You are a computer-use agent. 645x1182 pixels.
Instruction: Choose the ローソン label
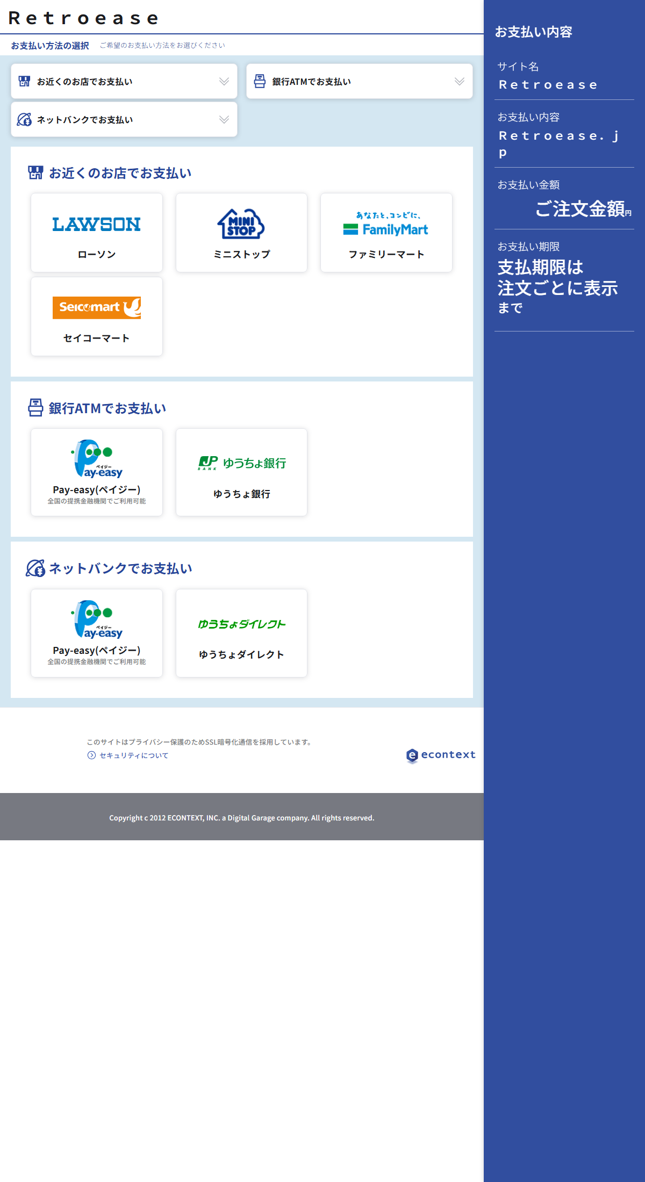97,254
